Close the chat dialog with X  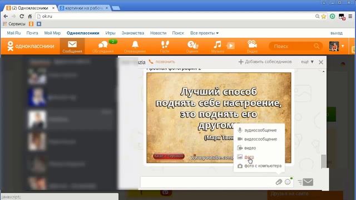pos(321,62)
